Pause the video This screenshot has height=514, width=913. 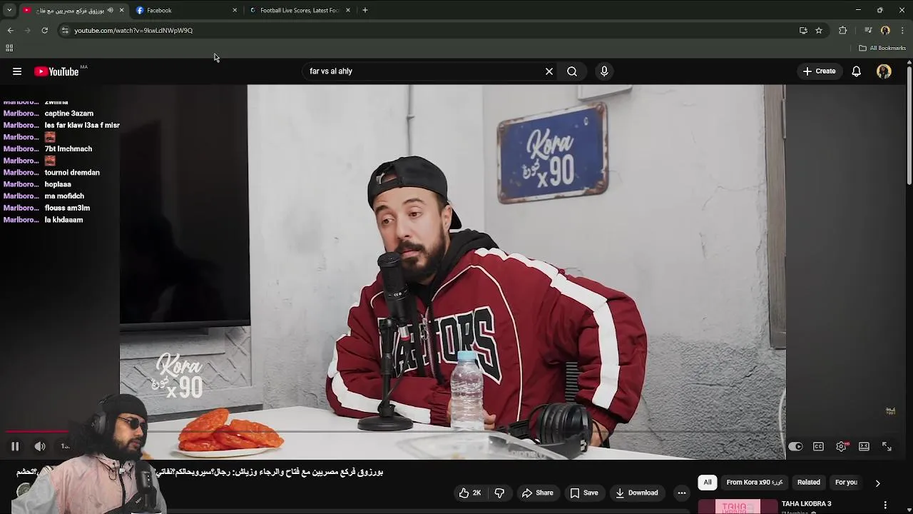pyautogui.click(x=15, y=446)
